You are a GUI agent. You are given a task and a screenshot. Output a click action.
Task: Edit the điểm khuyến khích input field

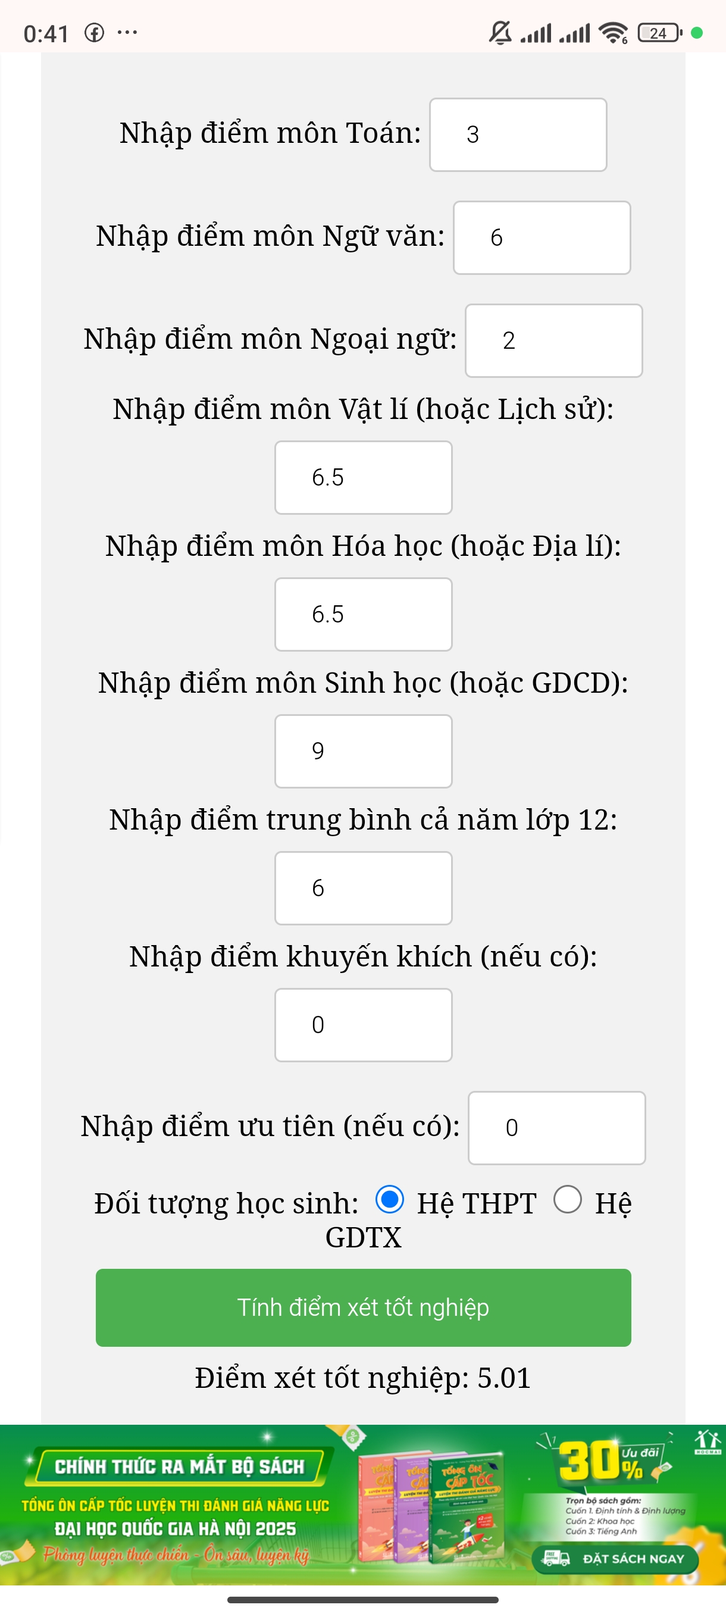364,1025
